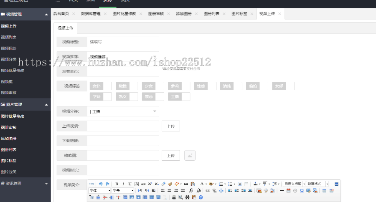Open the 视频推荐 dropdown
The height and width of the screenshot is (202, 376).
coord(123,57)
